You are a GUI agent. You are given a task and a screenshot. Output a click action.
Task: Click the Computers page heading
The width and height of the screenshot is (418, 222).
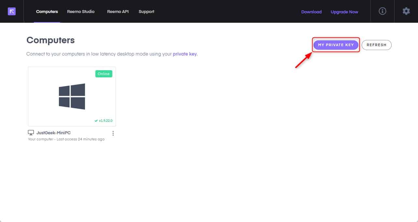pyautogui.click(x=50, y=40)
